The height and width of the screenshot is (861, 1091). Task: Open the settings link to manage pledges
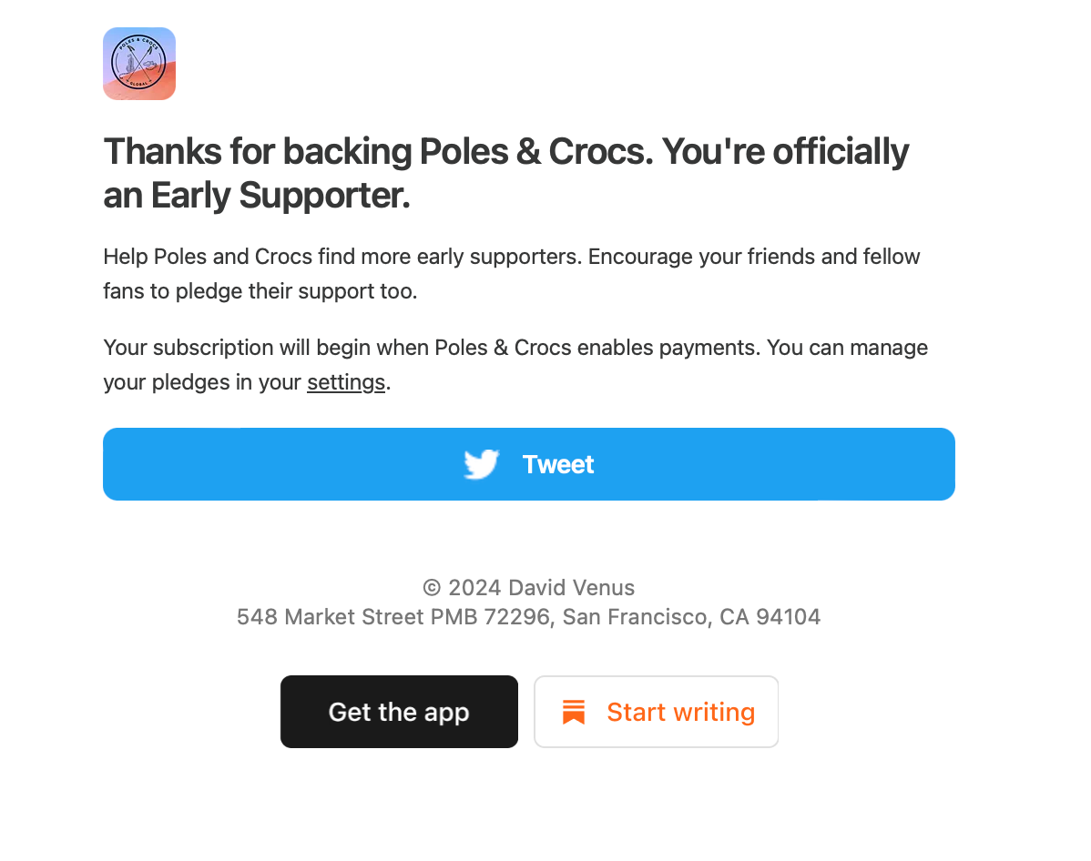tap(345, 381)
